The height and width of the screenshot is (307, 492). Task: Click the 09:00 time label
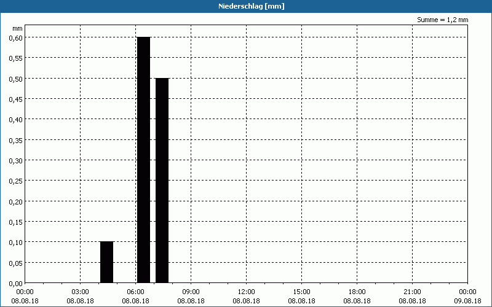pyautogui.click(x=191, y=292)
